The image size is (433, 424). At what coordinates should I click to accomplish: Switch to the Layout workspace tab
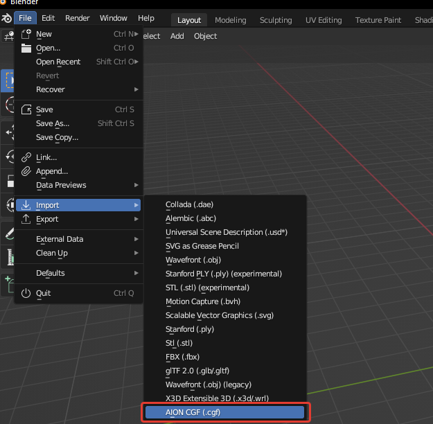[189, 20]
